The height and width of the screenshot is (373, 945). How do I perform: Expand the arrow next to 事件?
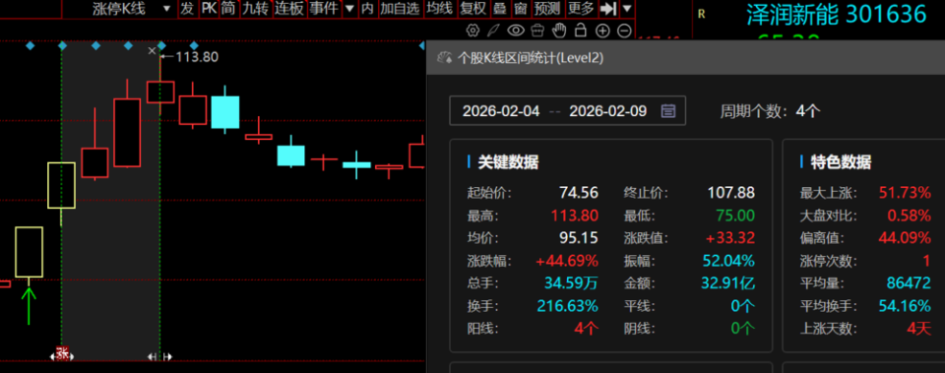[x=349, y=9]
